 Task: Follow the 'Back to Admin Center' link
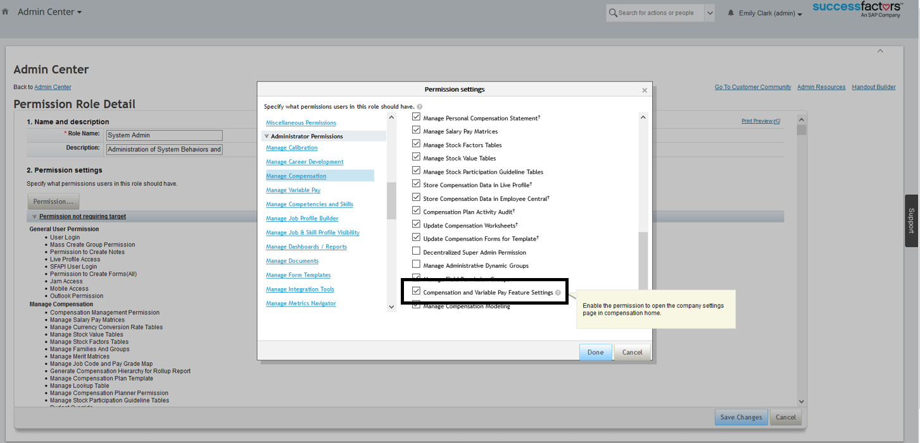tap(53, 87)
